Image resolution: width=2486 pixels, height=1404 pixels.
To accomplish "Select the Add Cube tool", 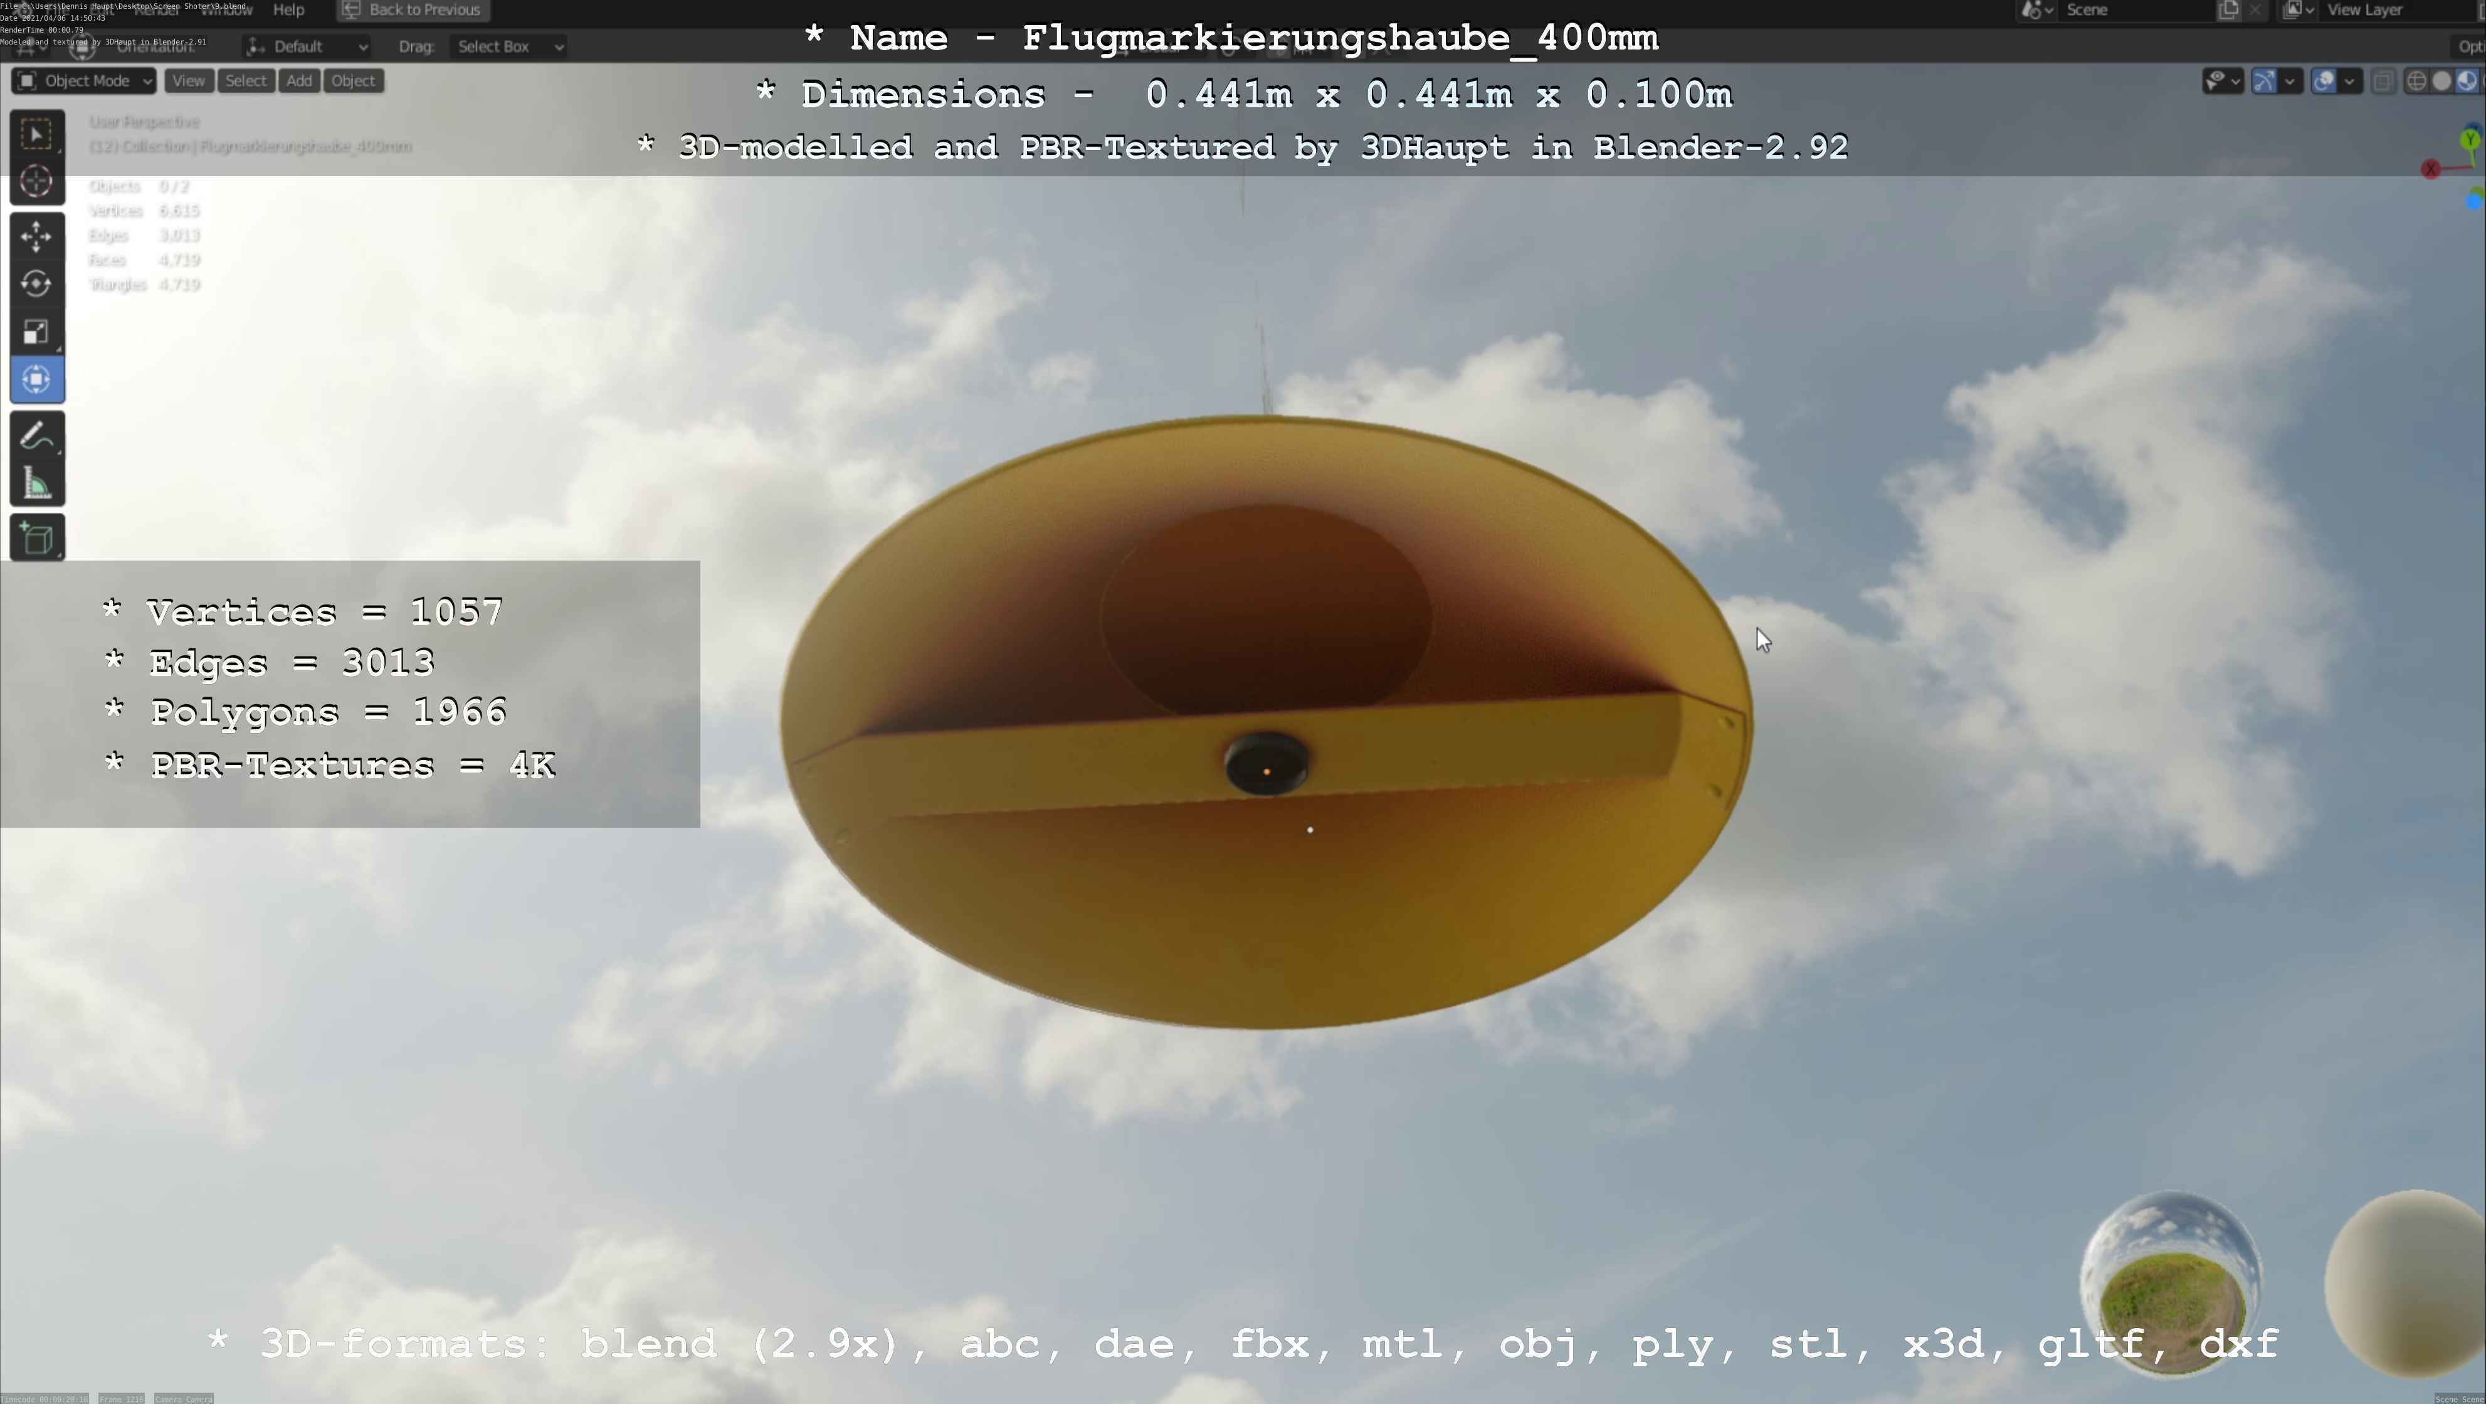I will [36, 537].
